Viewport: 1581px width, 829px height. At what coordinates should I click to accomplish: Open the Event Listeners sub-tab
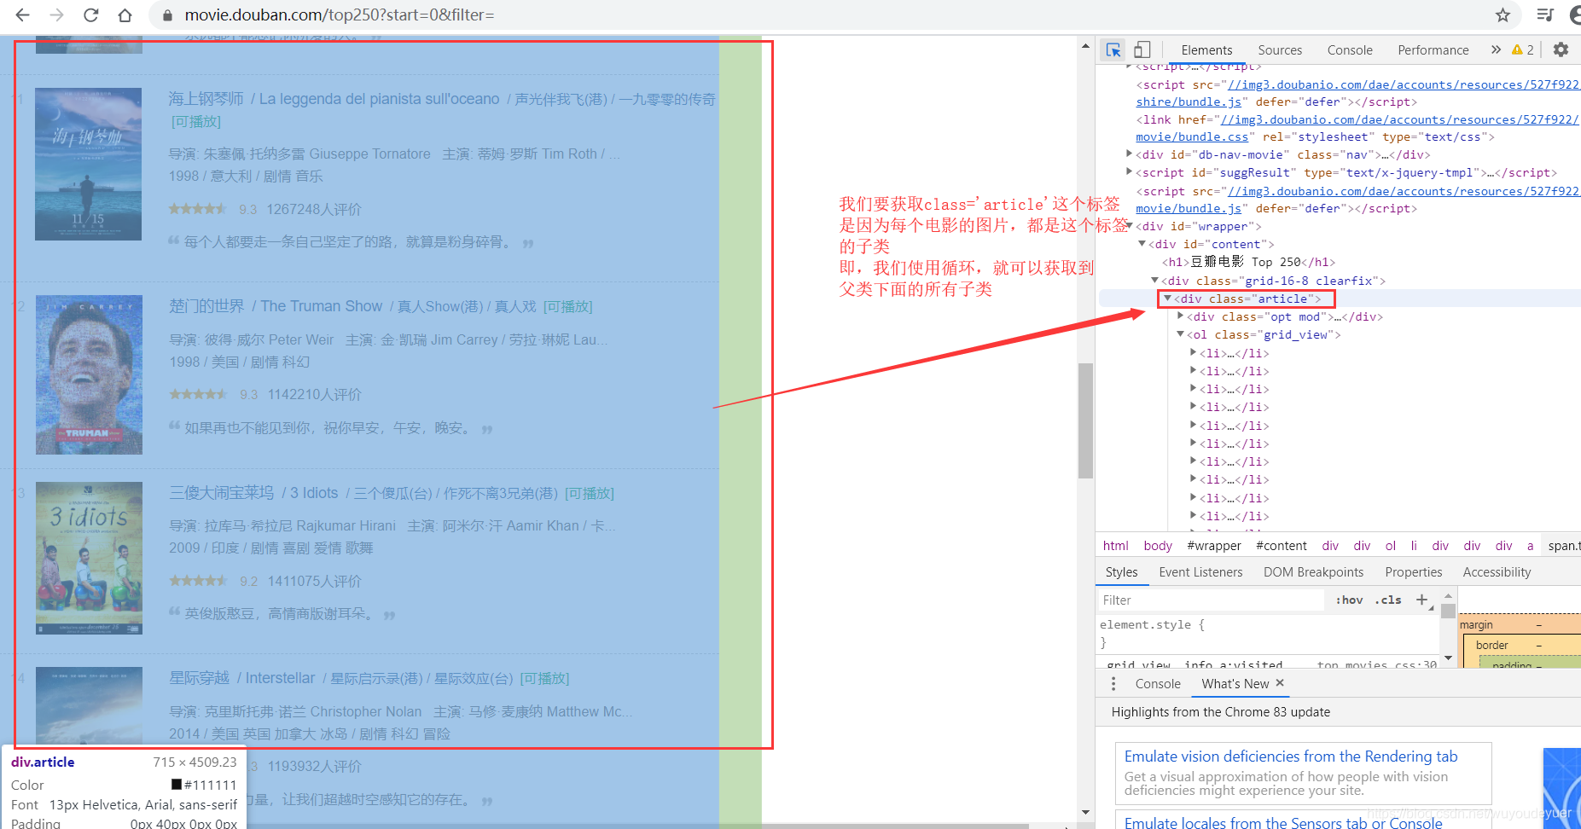pyautogui.click(x=1200, y=572)
